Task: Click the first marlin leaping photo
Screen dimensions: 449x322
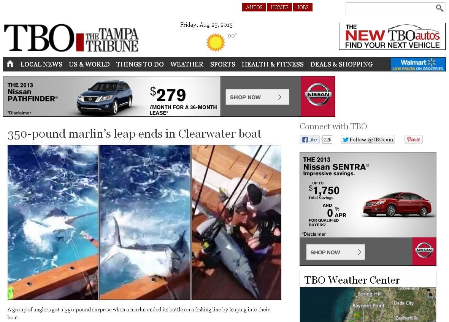Action: click(53, 222)
